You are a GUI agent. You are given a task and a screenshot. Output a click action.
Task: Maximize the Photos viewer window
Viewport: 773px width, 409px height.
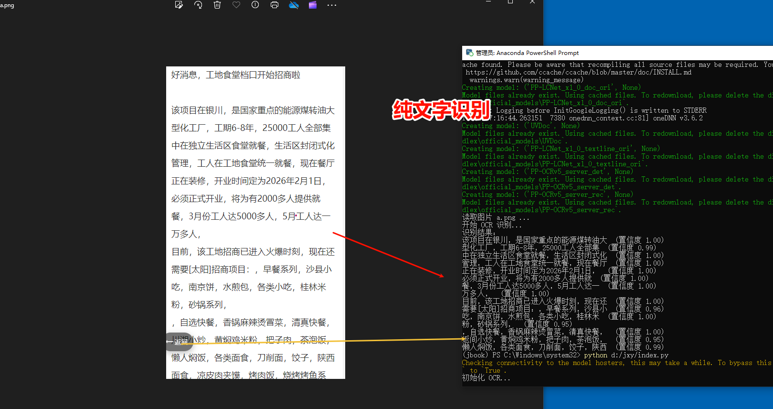click(510, 2)
